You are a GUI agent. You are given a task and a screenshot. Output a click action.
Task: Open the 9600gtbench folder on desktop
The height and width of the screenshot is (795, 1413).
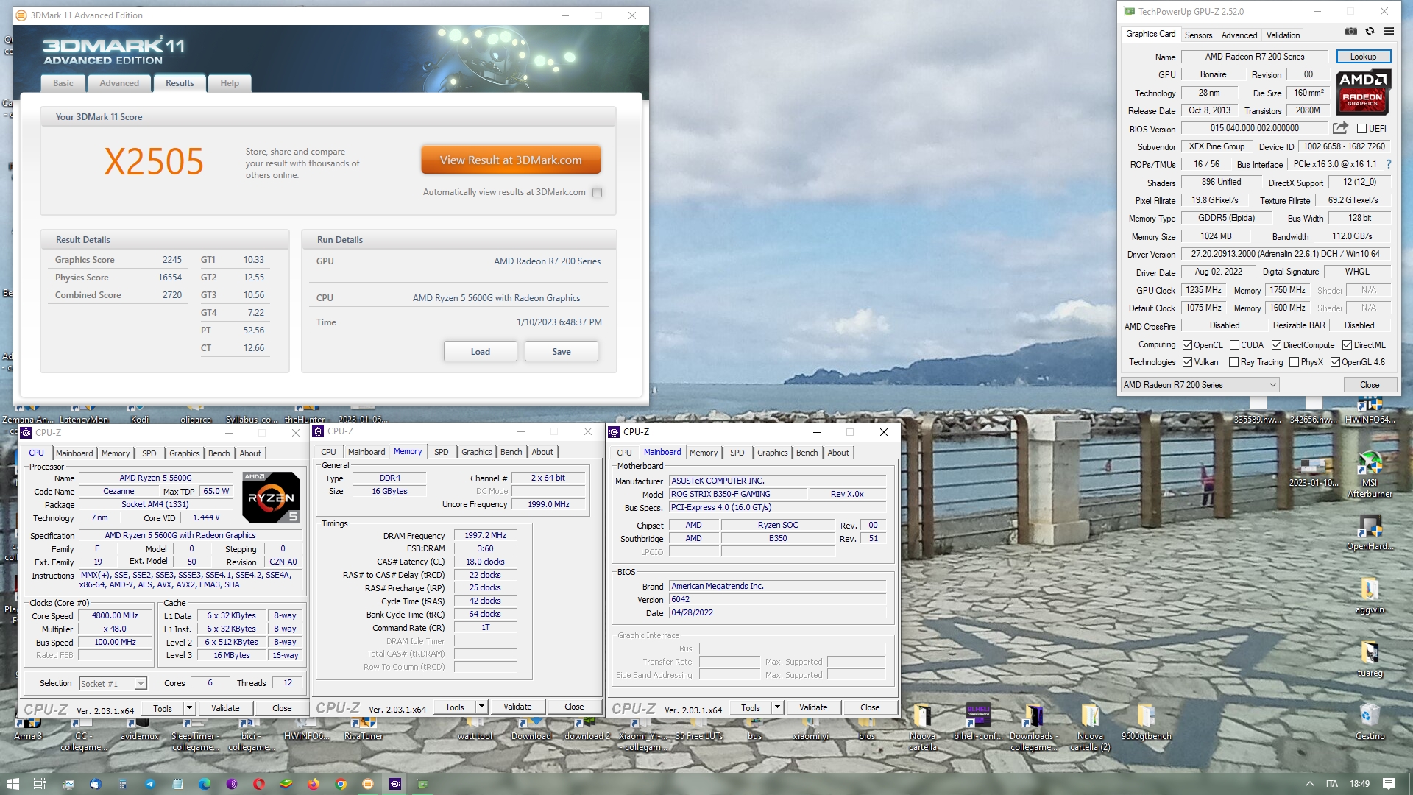(1146, 723)
